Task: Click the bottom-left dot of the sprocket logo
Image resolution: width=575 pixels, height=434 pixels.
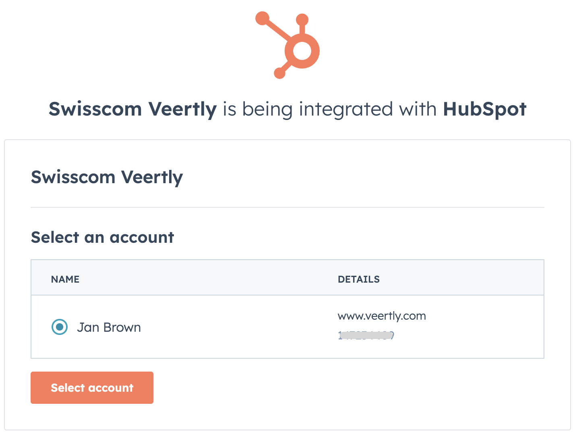Action: point(279,73)
